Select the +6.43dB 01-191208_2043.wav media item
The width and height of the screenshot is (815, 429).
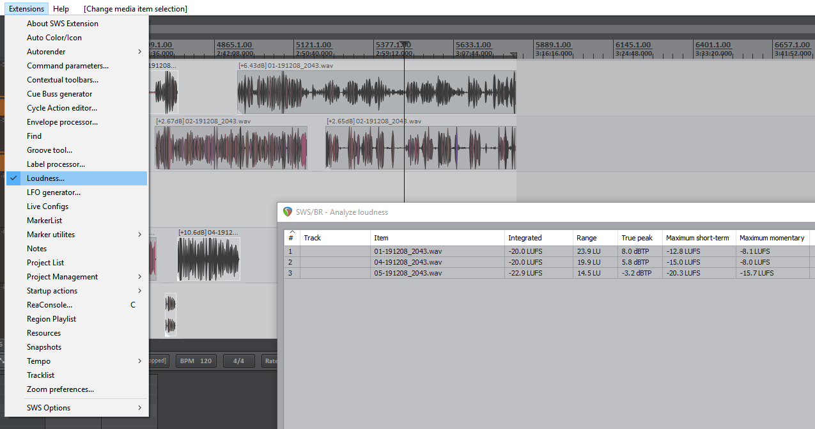(376, 92)
